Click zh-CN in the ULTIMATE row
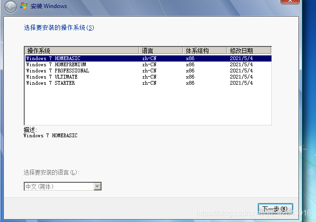This screenshot has height=222, width=316. [x=149, y=77]
